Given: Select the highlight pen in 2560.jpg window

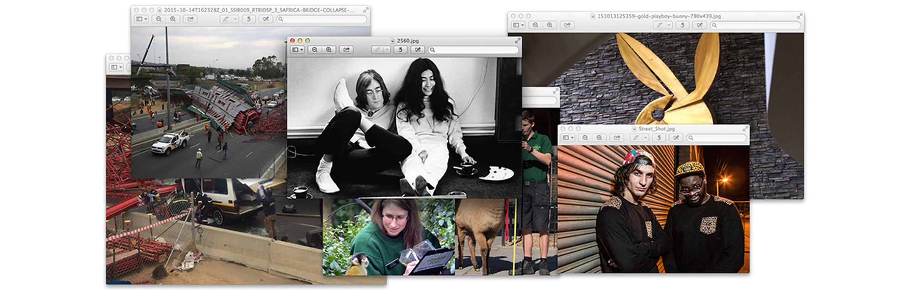Looking at the screenshot, I should click(377, 50).
